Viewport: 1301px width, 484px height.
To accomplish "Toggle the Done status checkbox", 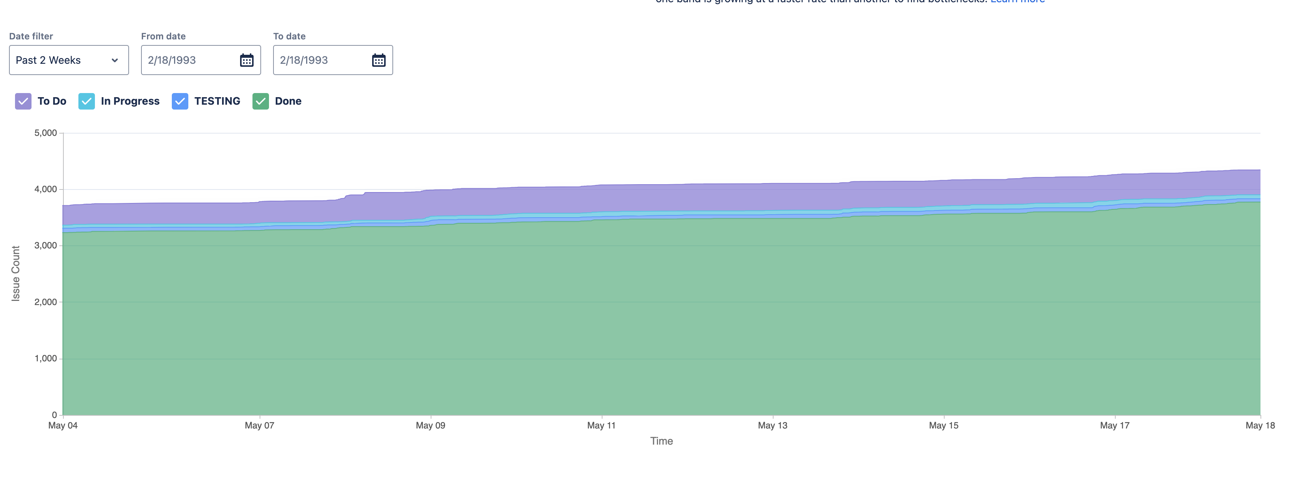I will pyautogui.click(x=261, y=101).
